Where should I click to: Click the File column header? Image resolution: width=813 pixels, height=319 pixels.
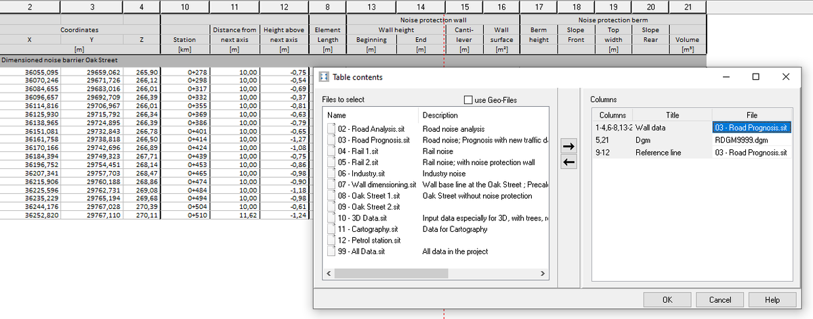[x=752, y=115]
